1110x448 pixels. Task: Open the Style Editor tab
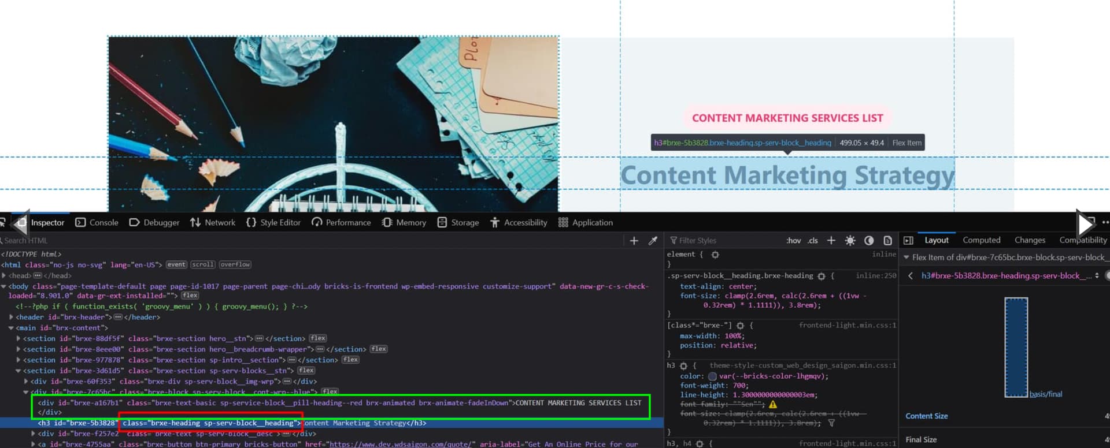point(273,222)
